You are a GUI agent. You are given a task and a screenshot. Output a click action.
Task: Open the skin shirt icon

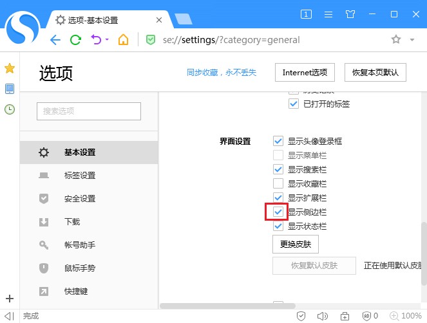coord(350,14)
